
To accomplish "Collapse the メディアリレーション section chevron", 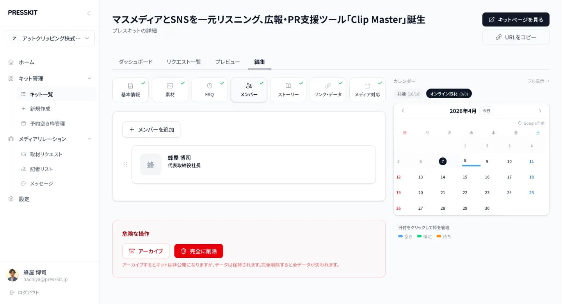I will (x=89, y=139).
